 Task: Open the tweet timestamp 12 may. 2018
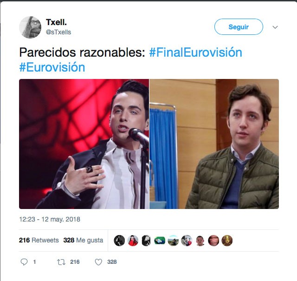coord(50,219)
